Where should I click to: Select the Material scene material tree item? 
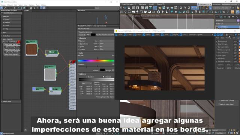(x=12, y=42)
